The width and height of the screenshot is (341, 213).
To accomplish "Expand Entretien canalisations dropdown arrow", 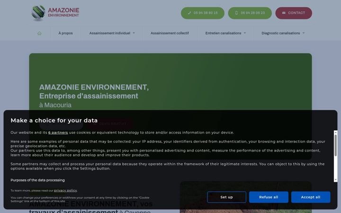I will (x=245, y=33).
